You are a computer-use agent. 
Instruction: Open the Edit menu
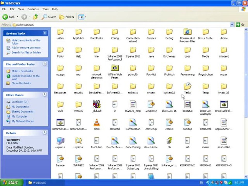pyautogui.click(x=12, y=9)
